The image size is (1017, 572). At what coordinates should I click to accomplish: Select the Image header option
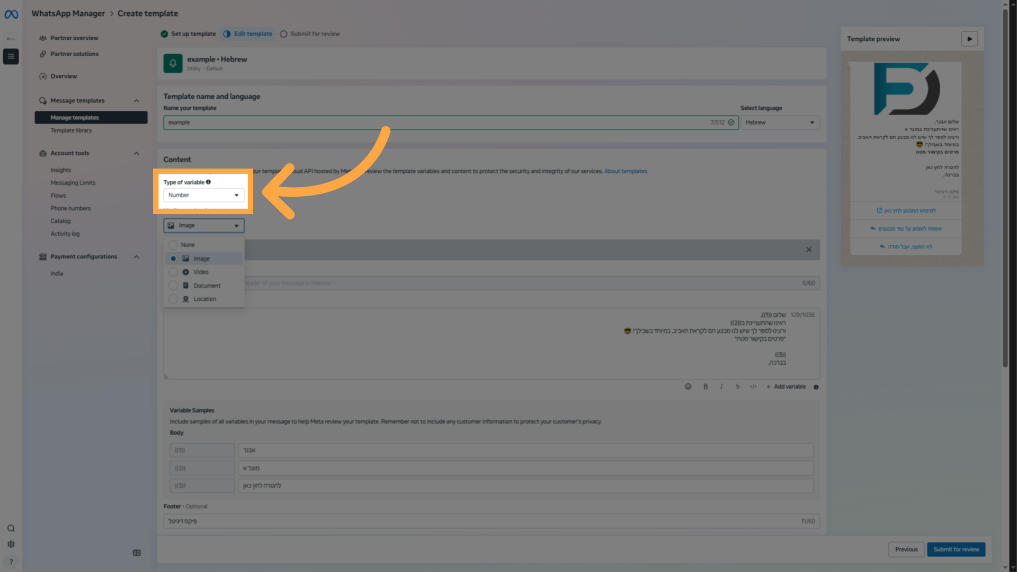(204, 259)
